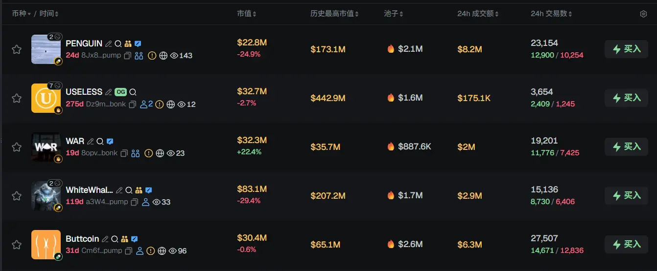The height and width of the screenshot is (271, 657).
Task: Sort by 历史最高市值 header
Action: 334,14
